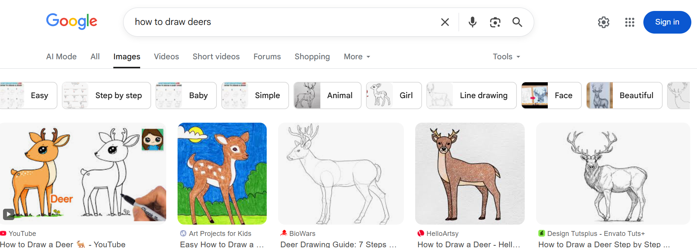Viewport: 697px width, 248px height.
Task: Click the "HelloArtsy" source name
Action: click(x=442, y=234)
